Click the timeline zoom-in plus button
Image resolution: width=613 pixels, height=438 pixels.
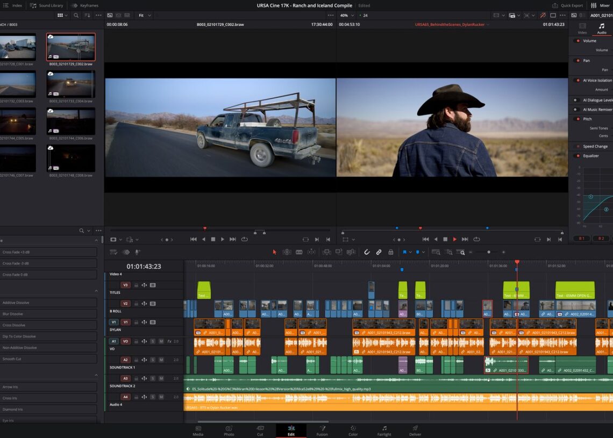point(503,253)
